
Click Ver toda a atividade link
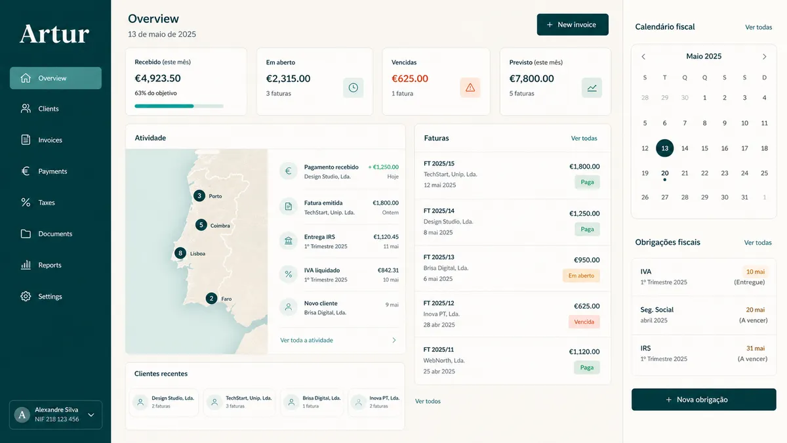coord(306,340)
